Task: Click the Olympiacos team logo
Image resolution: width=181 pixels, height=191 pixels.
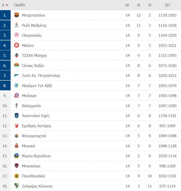Action: (x=17, y=35)
